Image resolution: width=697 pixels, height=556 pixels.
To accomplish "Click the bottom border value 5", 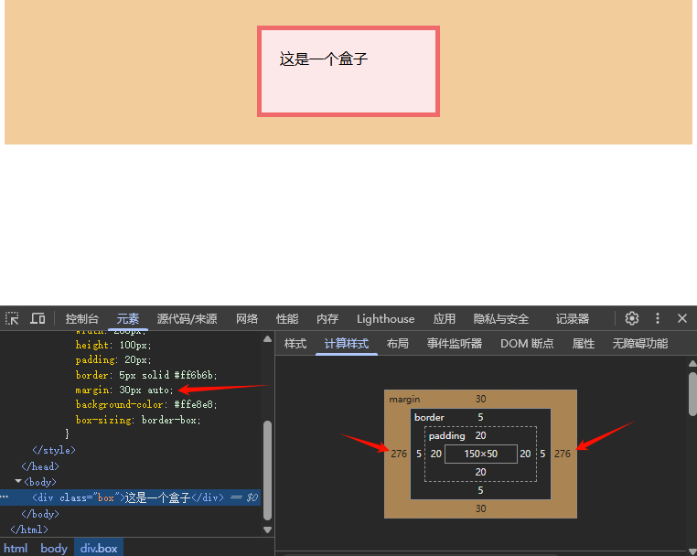I will pos(480,490).
